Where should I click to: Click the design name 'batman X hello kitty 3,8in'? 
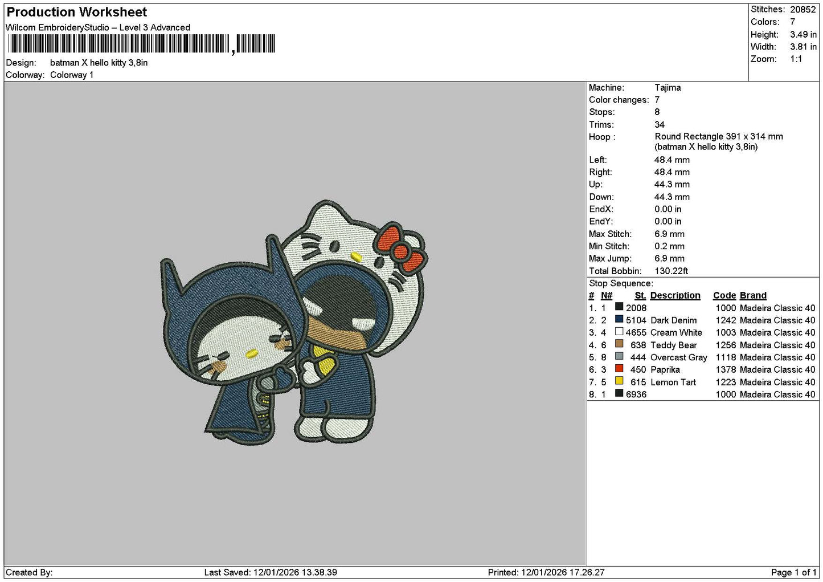[99, 63]
